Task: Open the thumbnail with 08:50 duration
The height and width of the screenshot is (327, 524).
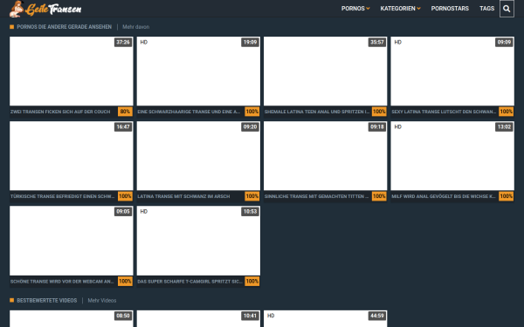Action: click(72, 318)
